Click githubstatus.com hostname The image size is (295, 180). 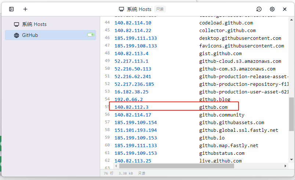(222, 153)
